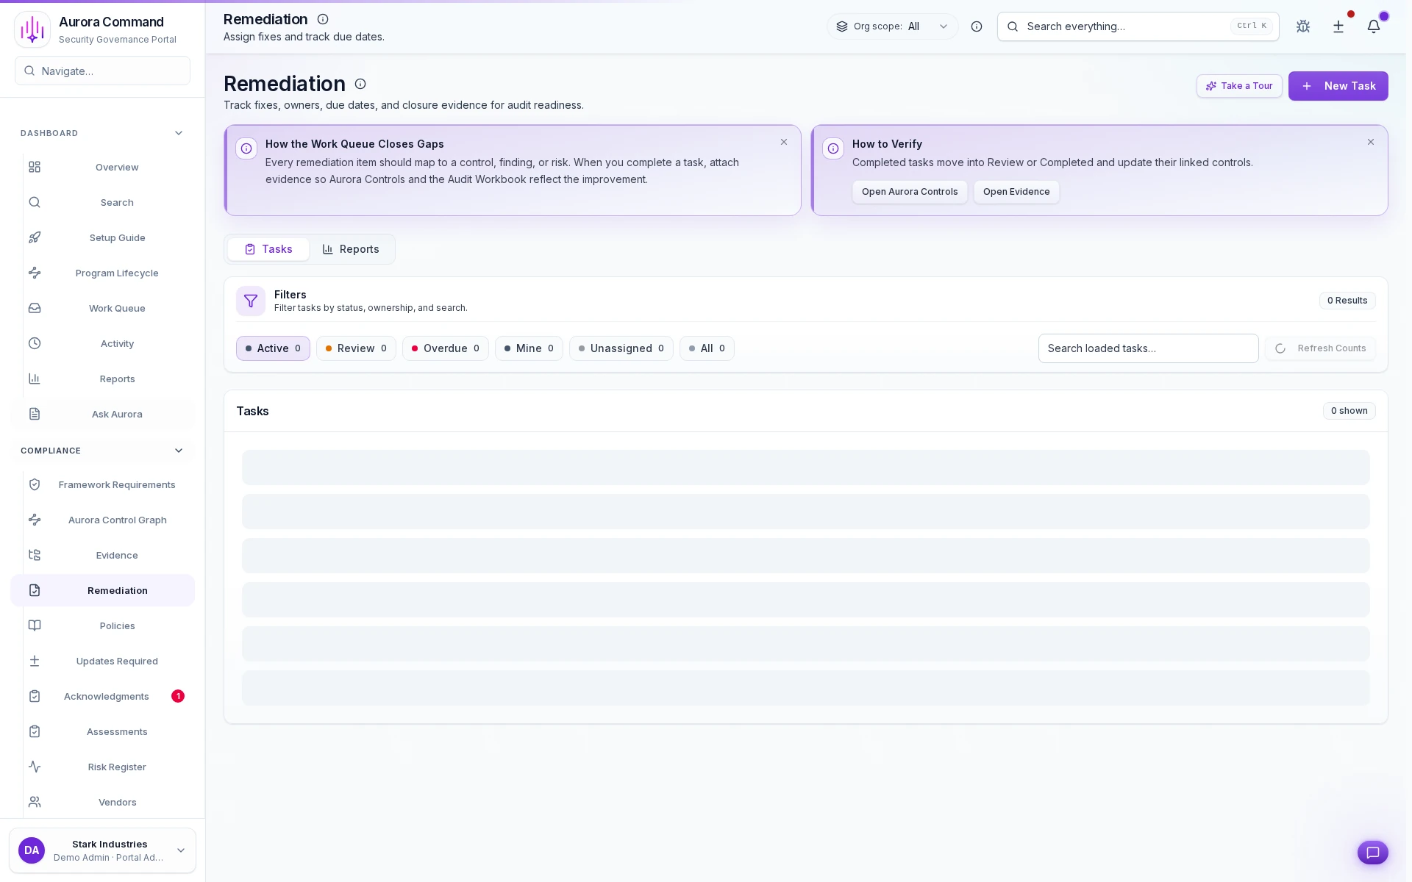Click the info icon next to Org scope
This screenshot has width=1412, height=882.
tap(977, 26)
